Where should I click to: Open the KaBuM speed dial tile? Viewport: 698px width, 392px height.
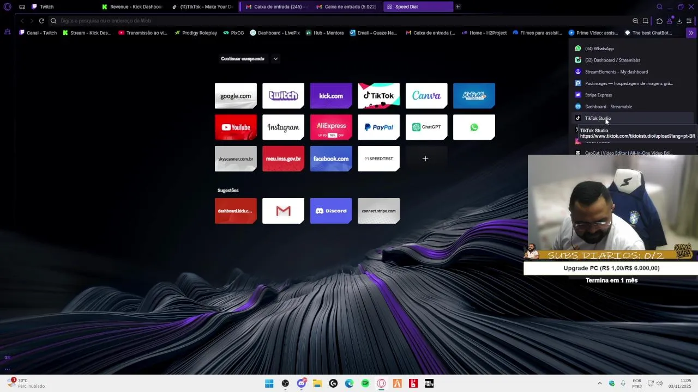click(474, 96)
